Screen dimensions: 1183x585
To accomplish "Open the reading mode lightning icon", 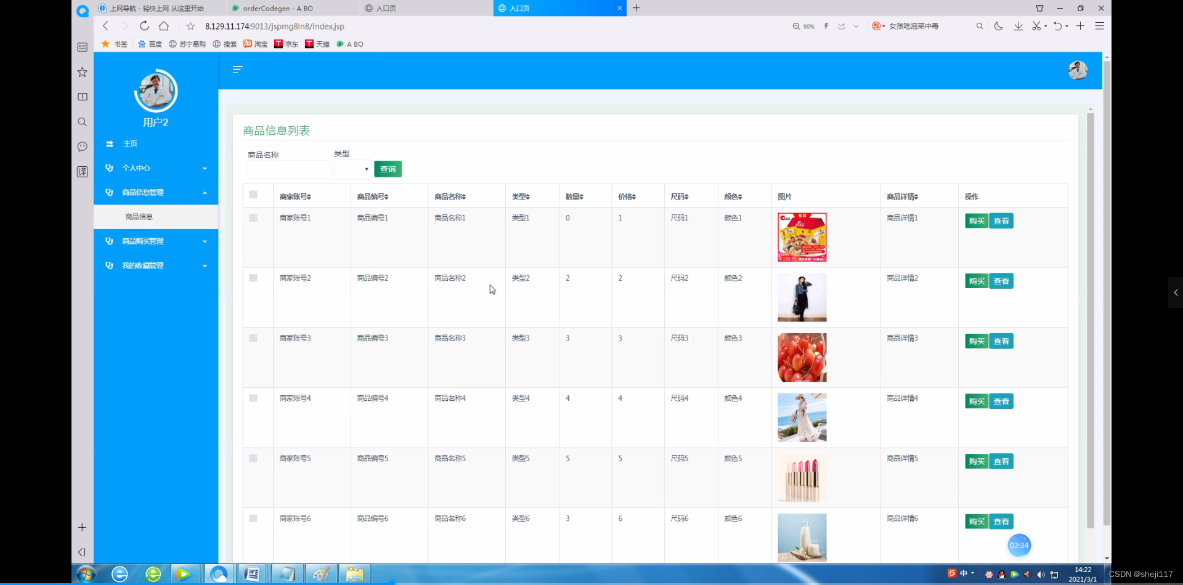I will pos(826,26).
